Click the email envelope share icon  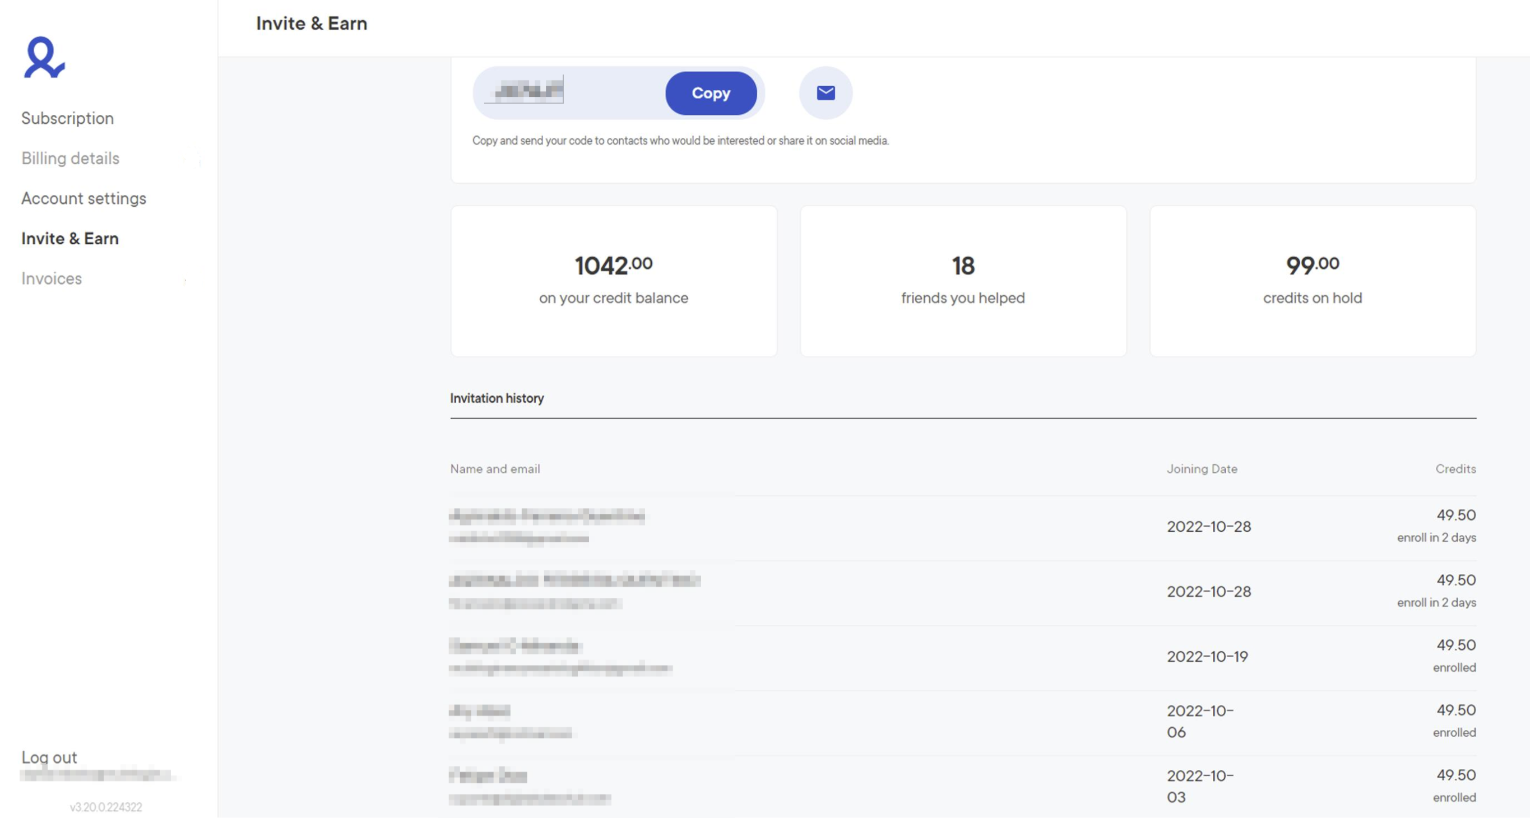click(x=825, y=93)
